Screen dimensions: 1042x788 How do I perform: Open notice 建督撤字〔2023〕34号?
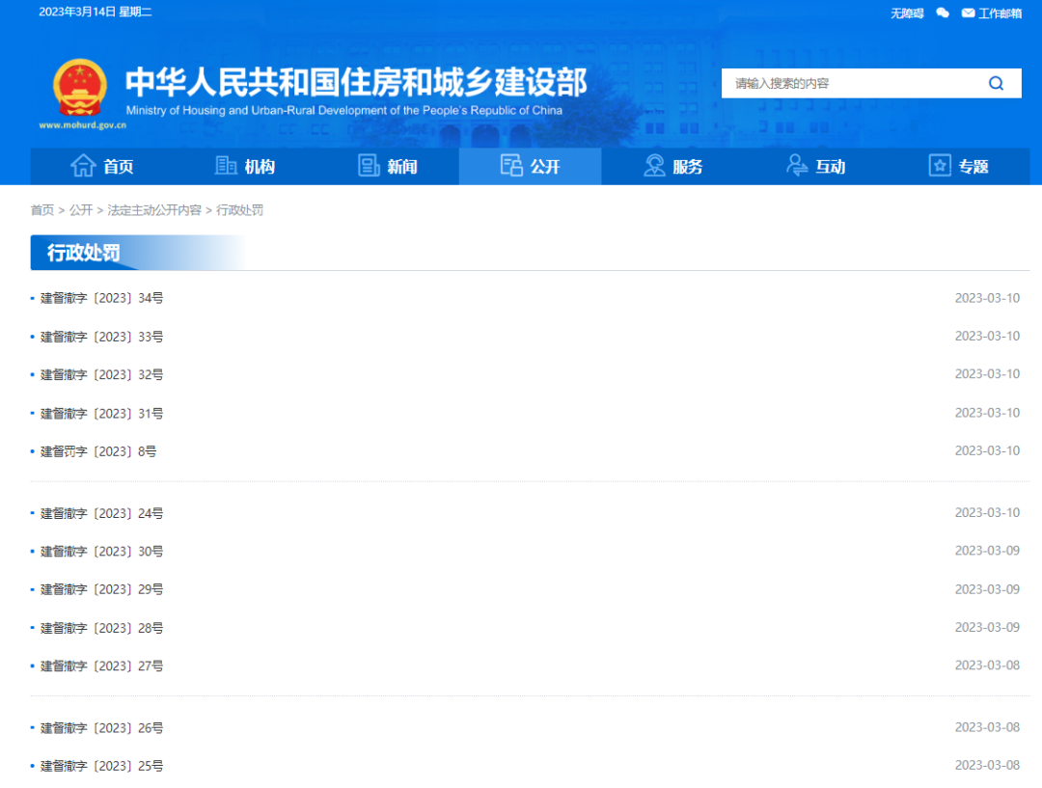click(101, 298)
